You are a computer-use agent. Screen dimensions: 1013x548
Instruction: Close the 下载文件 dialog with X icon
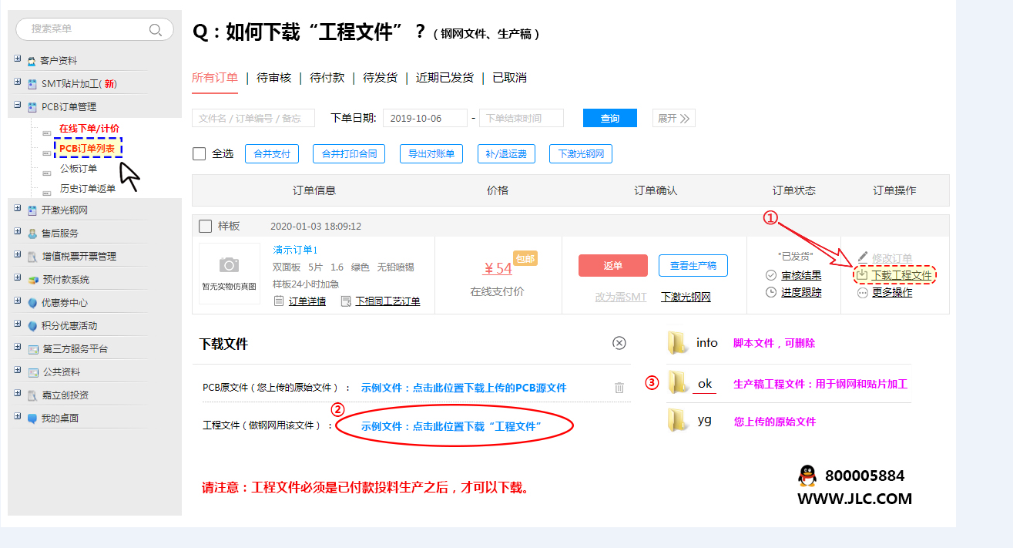click(619, 343)
